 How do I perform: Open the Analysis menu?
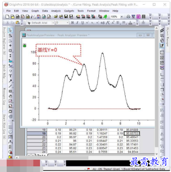click(56, 11)
